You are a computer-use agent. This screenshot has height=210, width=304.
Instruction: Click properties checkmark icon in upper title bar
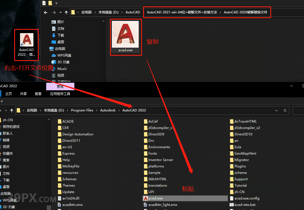pyautogui.click(x=44, y=3)
